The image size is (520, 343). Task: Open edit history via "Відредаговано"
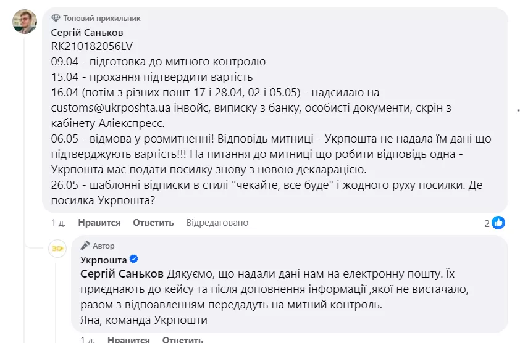click(218, 223)
